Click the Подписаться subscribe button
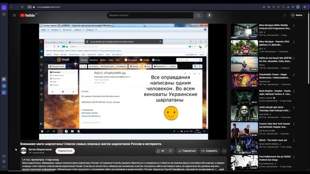 [x=65, y=151]
